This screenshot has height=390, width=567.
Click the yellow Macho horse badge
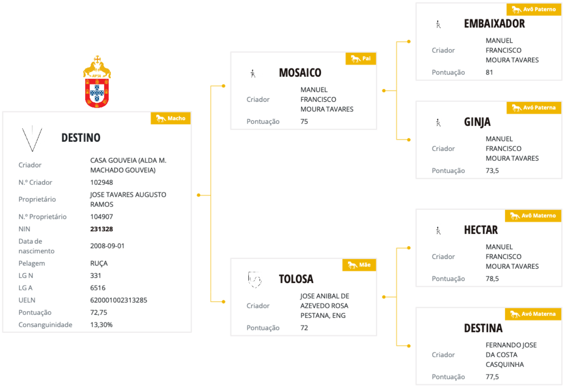tap(171, 118)
